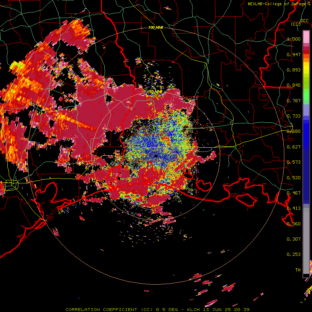Image resolution: width=312 pixels, height=312 pixels.
Task: Click the TH threshold label
Action: 298,270
